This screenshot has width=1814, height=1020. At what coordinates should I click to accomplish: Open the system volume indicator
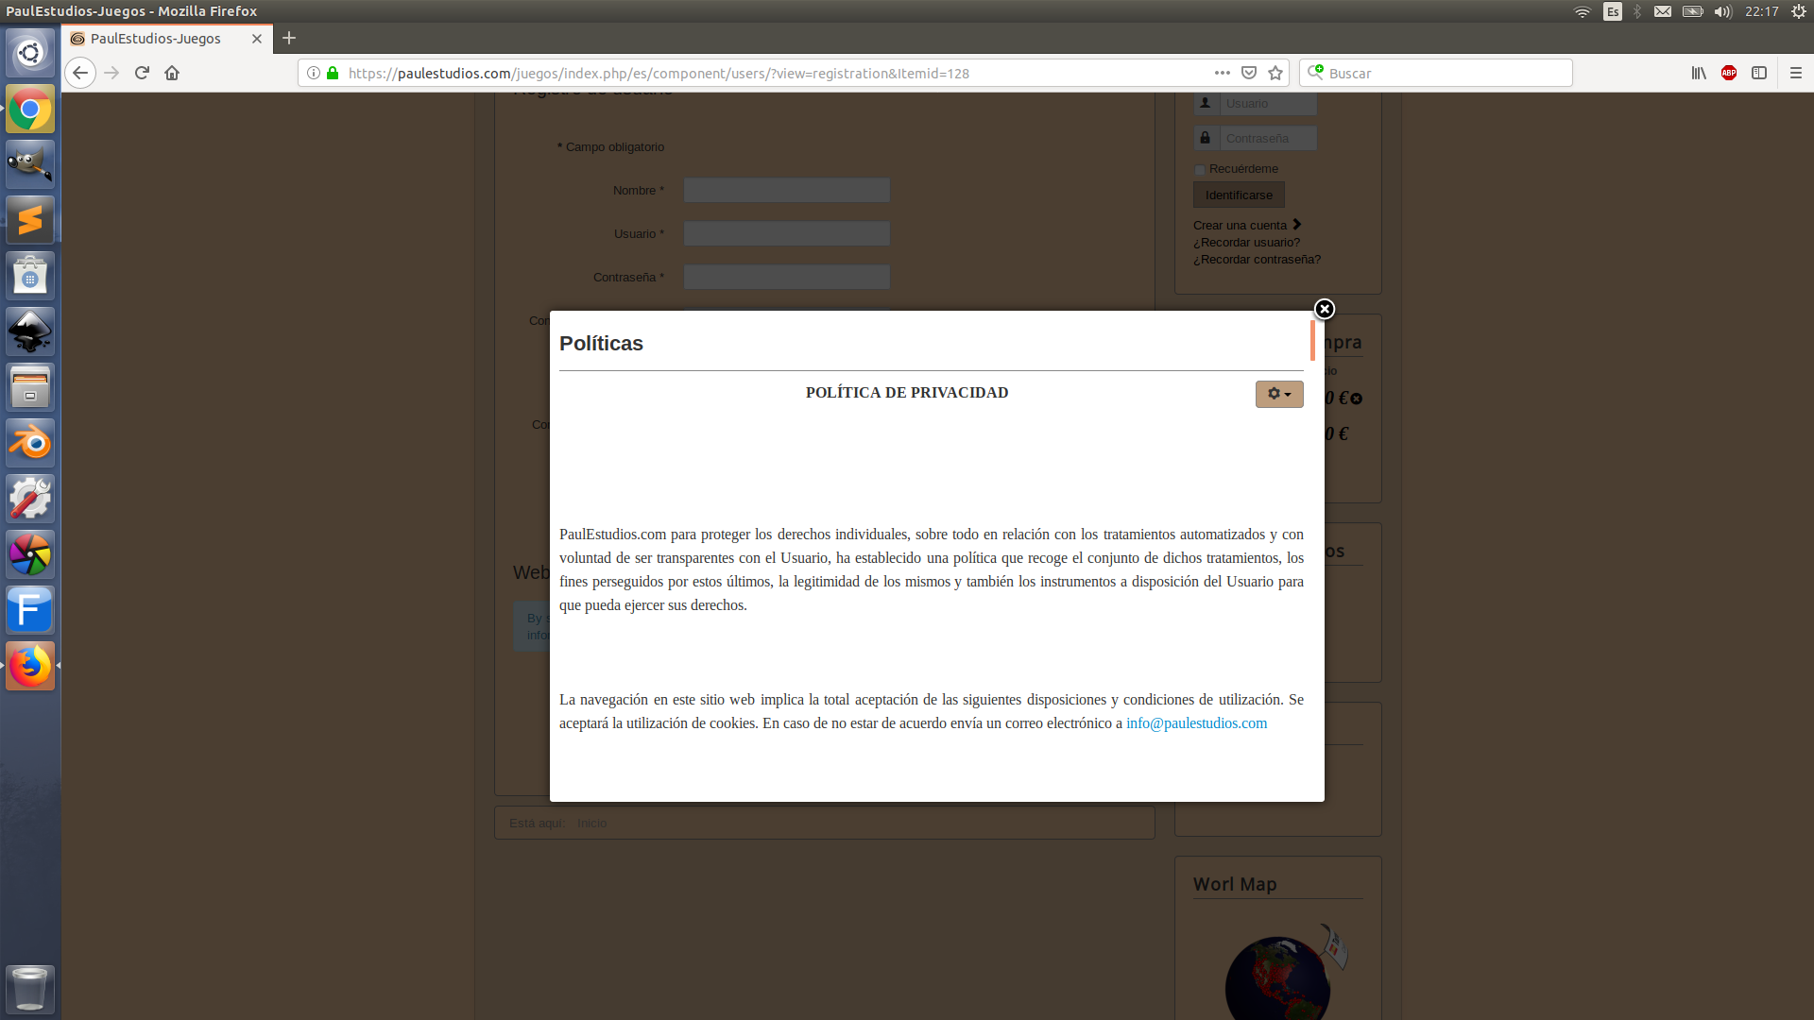[x=1722, y=11]
